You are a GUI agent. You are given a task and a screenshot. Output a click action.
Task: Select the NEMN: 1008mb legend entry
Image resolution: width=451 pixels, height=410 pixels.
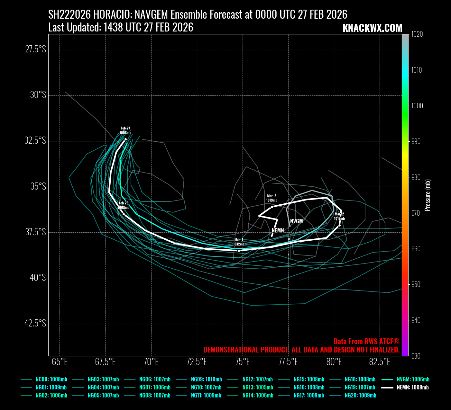pyautogui.click(x=413, y=388)
